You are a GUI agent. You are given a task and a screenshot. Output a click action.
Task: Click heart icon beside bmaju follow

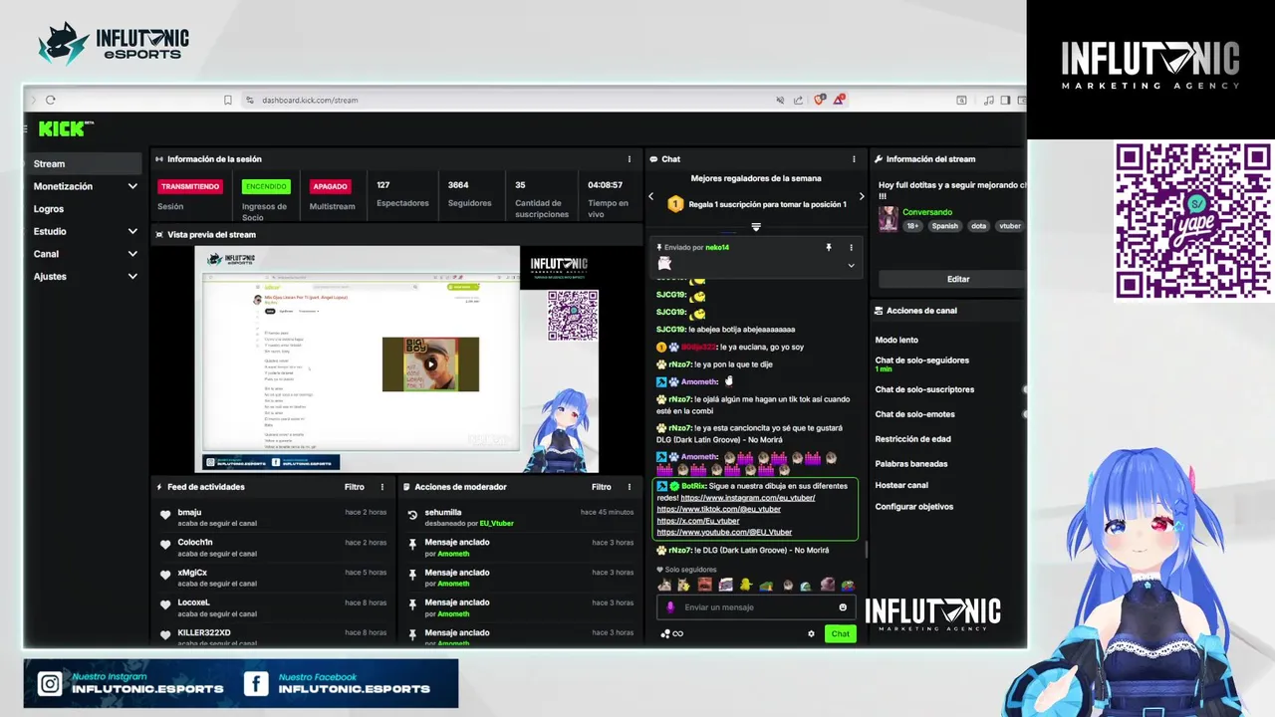coord(165,515)
